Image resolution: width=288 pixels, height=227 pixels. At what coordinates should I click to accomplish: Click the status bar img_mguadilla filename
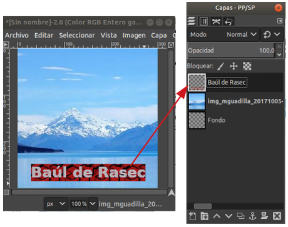point(130,204)
